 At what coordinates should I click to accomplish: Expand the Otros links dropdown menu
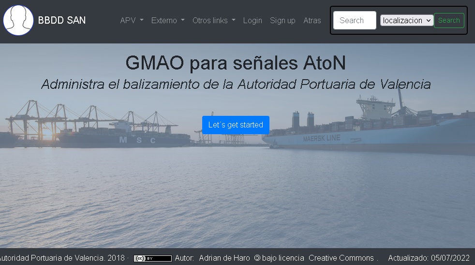[x=214, y=20]
